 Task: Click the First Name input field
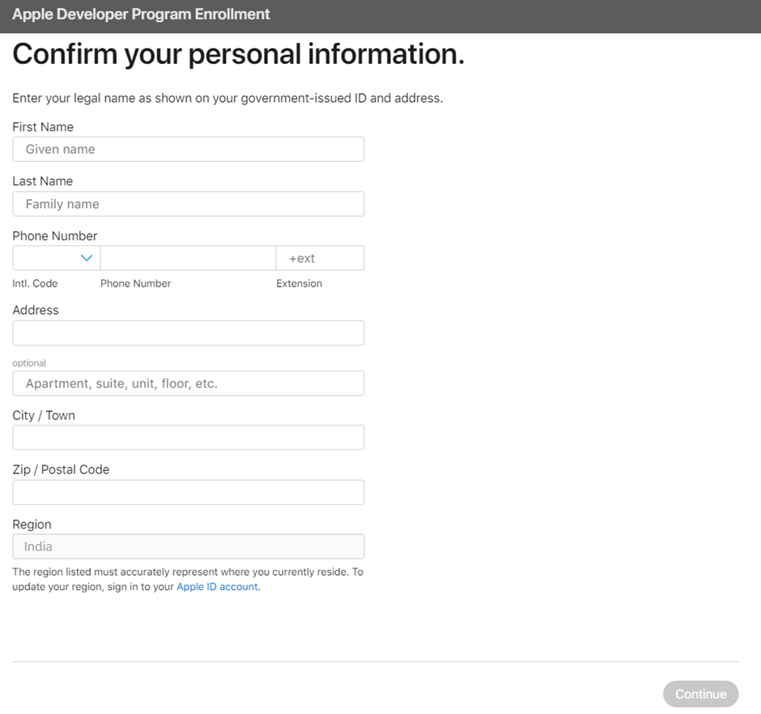pyautogui.click(x=188, y=149)
